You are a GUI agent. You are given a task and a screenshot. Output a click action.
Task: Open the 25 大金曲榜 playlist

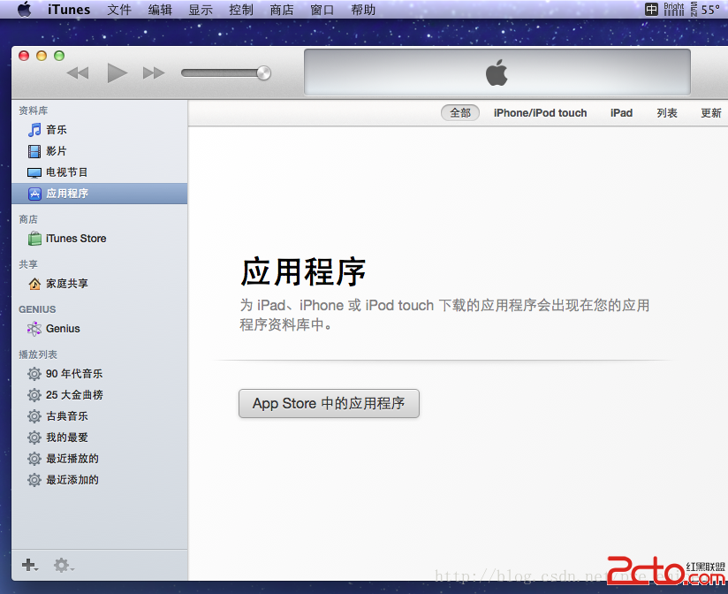click(99, 395)
